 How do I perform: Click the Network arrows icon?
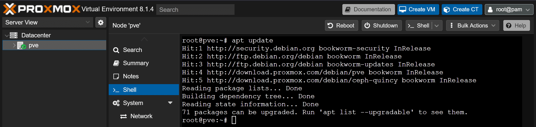point(123,116)
